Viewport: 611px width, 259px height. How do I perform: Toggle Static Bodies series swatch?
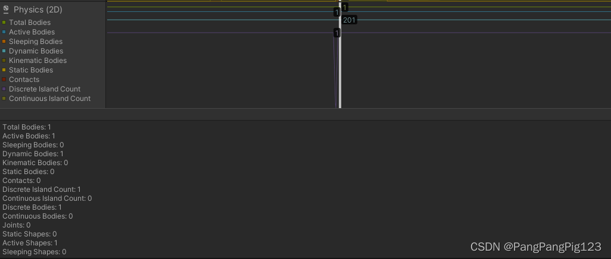point(4,70)
